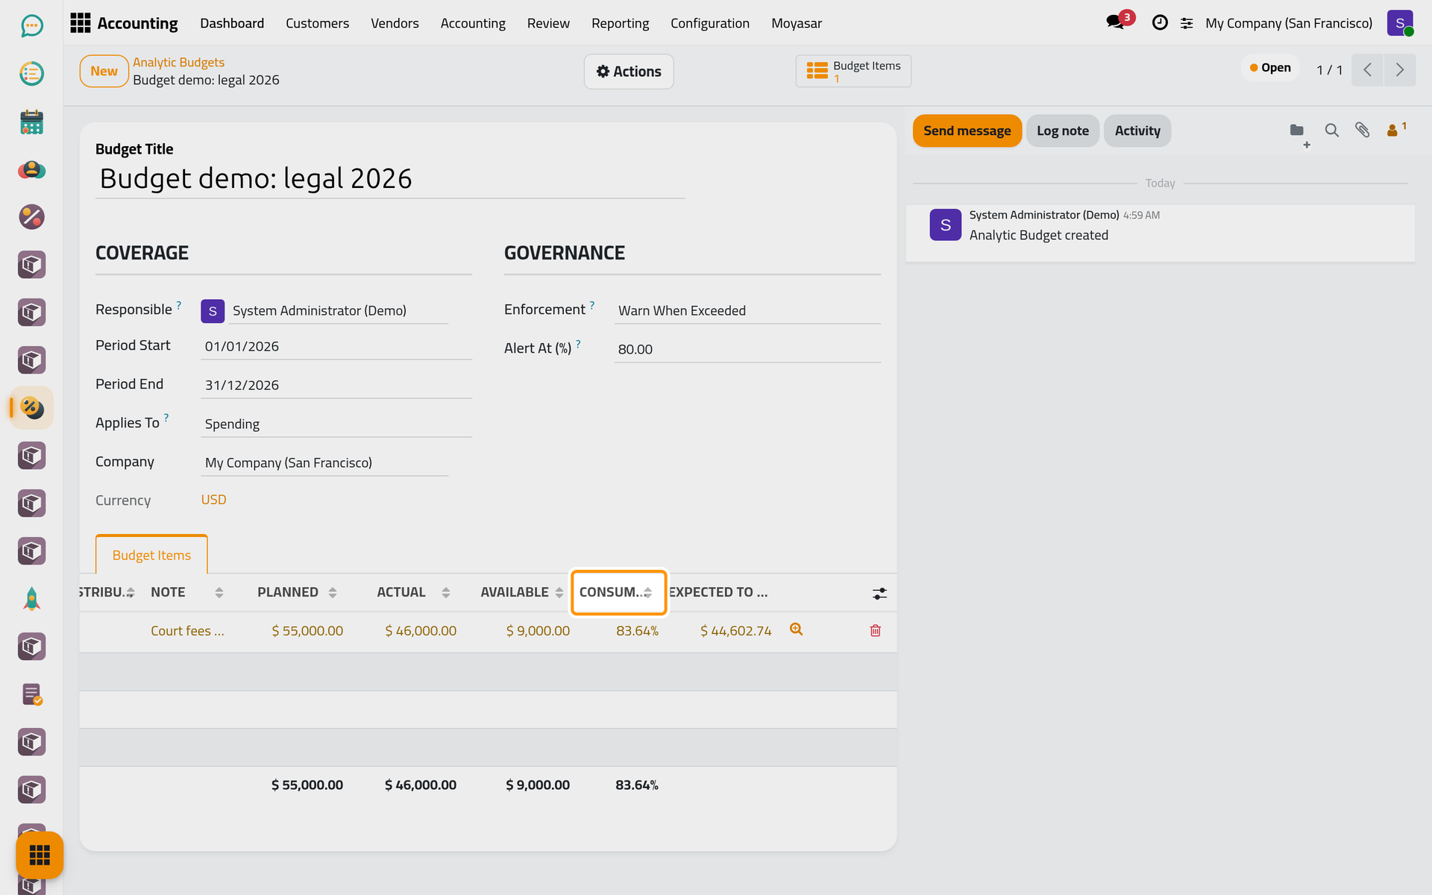This screenshot has height=895, width=1432.
Task: Open the Actions dropdown button
Action: click(629, 72)
